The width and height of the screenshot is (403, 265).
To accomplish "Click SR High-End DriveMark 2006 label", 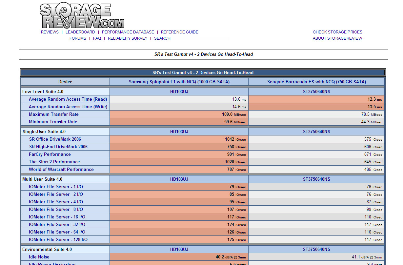I will click(x=58, y=147).
